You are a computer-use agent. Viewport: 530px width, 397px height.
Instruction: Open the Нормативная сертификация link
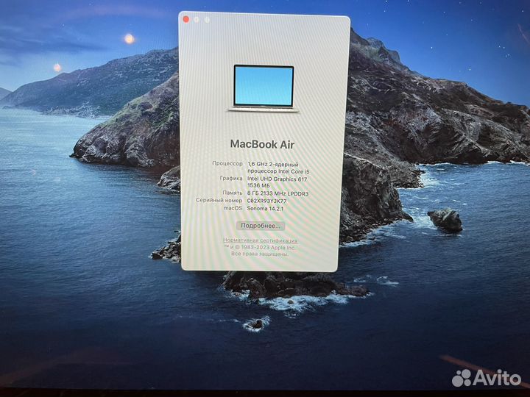(x=261, y=240)
